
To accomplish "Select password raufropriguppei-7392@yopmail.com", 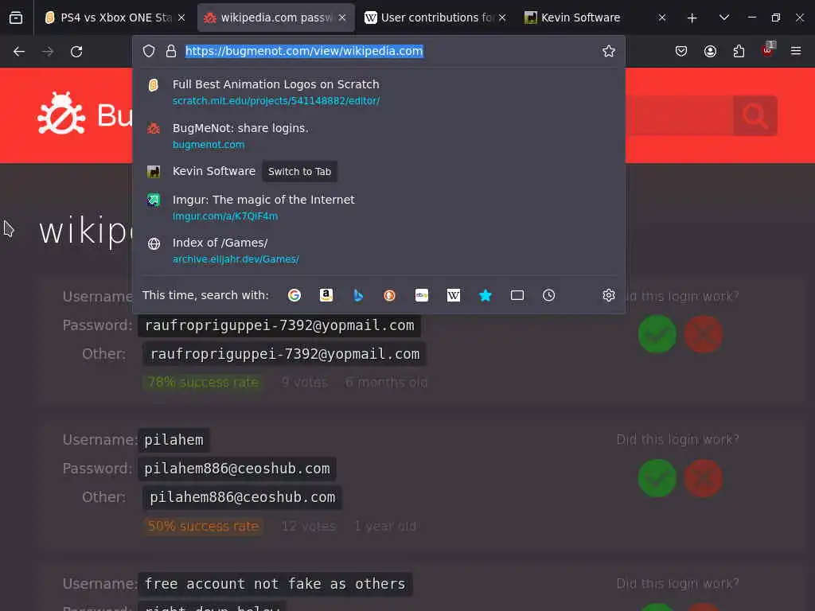I will click(279, 325).
